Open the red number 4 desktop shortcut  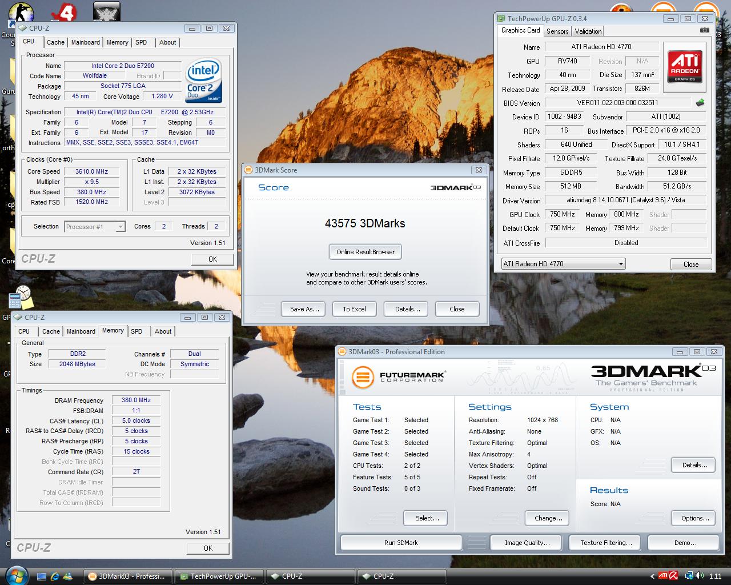63,13
